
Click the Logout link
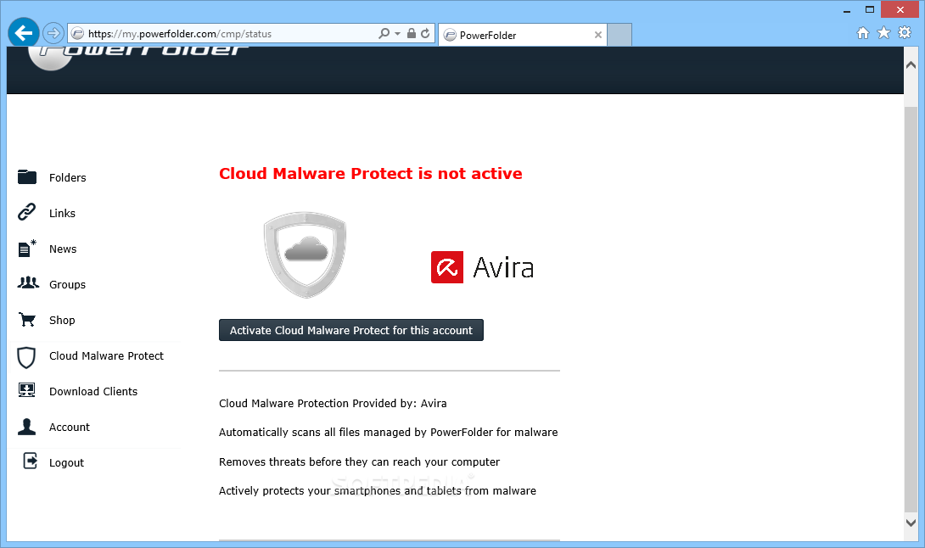pos(66,462)
